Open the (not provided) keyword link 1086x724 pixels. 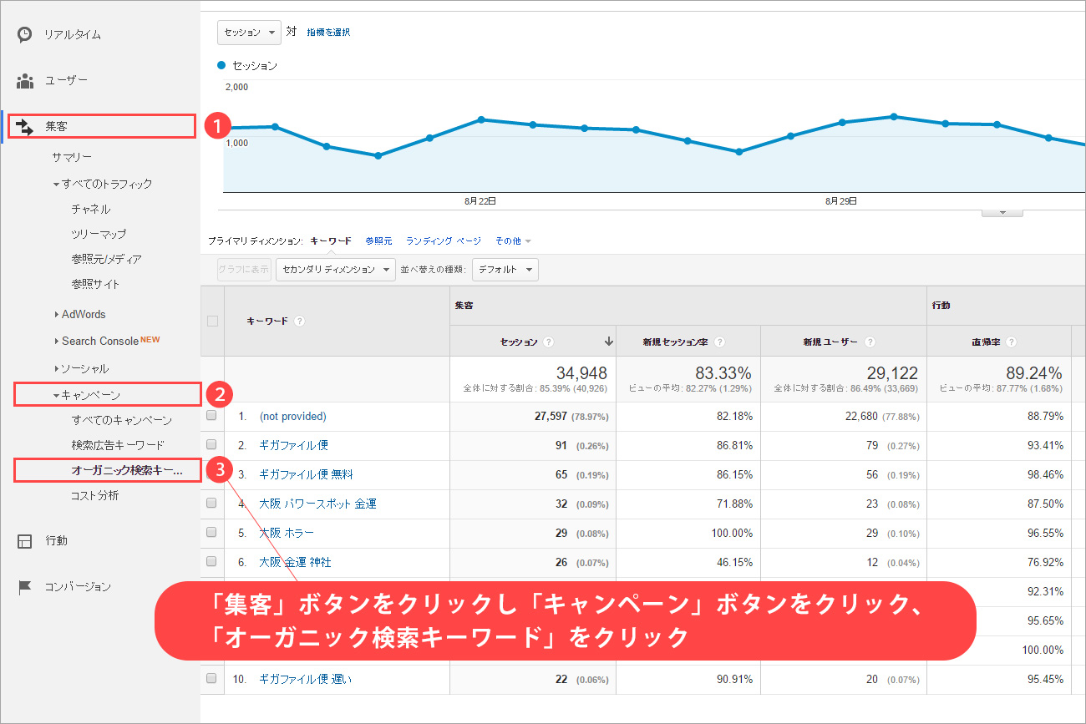click(x=293, y=416)
